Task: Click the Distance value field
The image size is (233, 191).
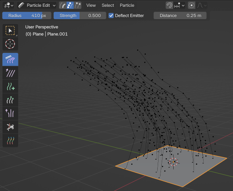Action: pyautogui.click(x=180, y=16)
